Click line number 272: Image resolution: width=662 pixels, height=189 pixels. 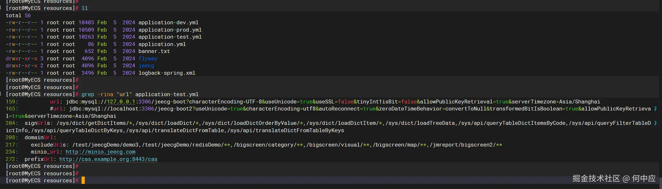[12, 159]
